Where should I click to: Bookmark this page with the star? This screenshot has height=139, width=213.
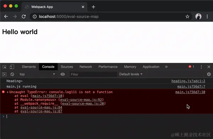[x=187, y=17]
